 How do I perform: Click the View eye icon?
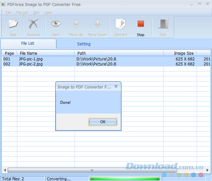tap(56, 23)
